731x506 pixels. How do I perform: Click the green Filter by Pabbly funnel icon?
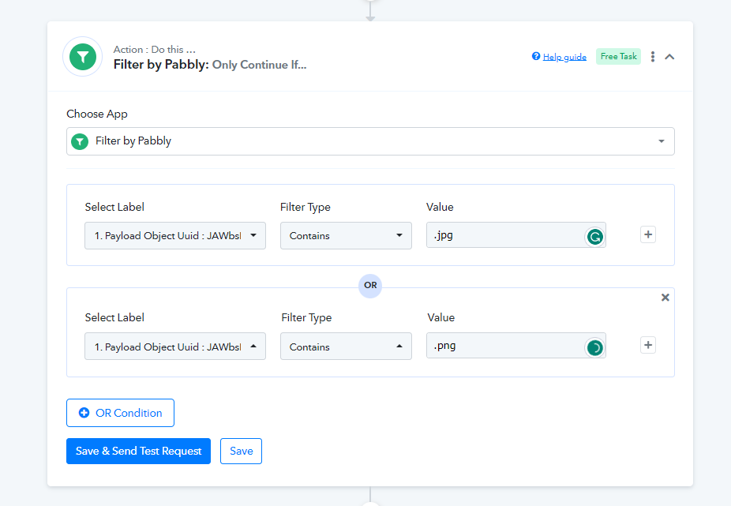click(x=83, y=57)
